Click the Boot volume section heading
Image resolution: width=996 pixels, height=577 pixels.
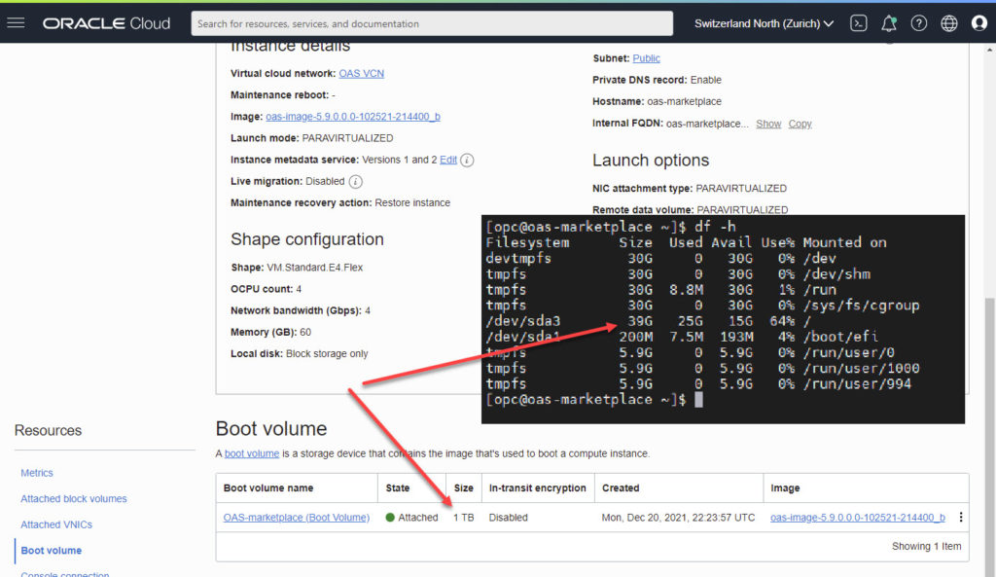pos(271,429)
